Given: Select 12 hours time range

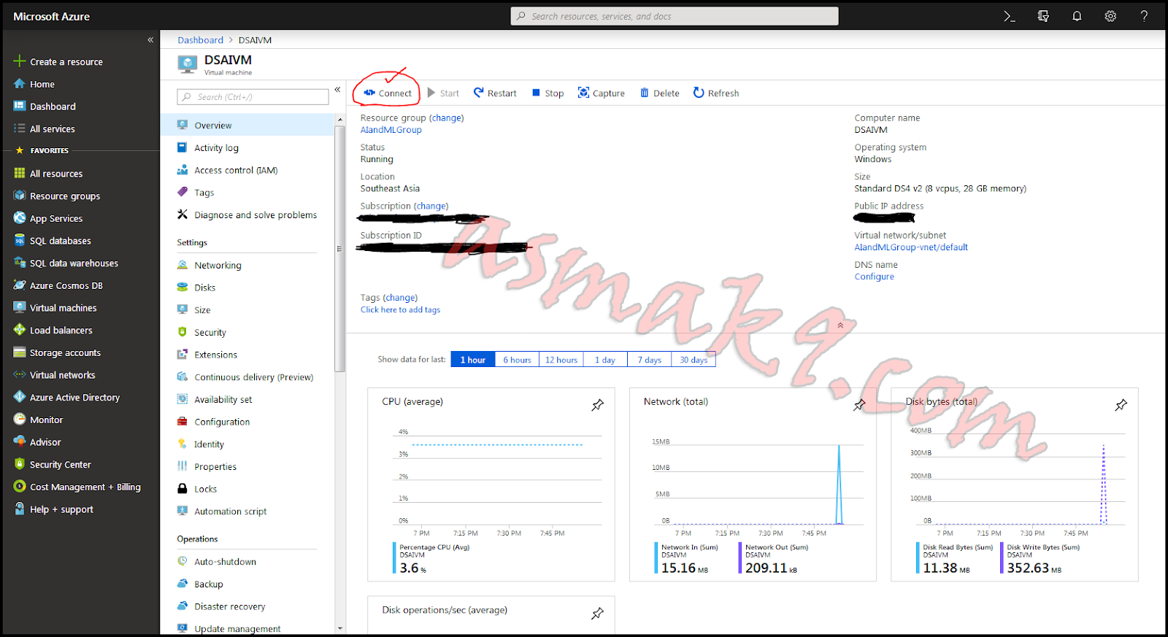Looking at the screenshot, I should (x=561, y=360).
